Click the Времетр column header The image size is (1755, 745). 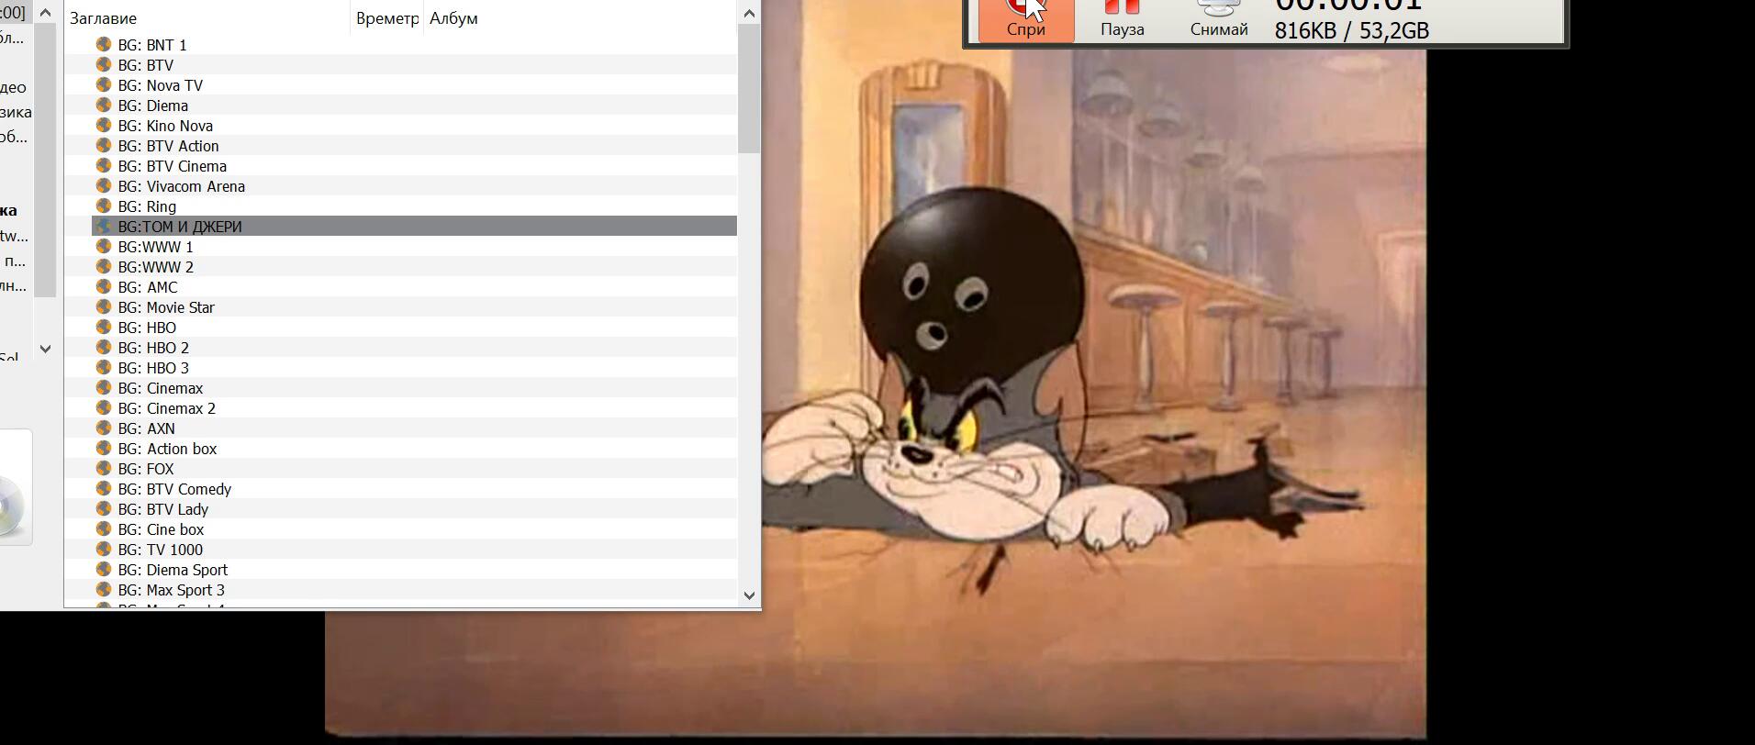click(x=386, y=18)
